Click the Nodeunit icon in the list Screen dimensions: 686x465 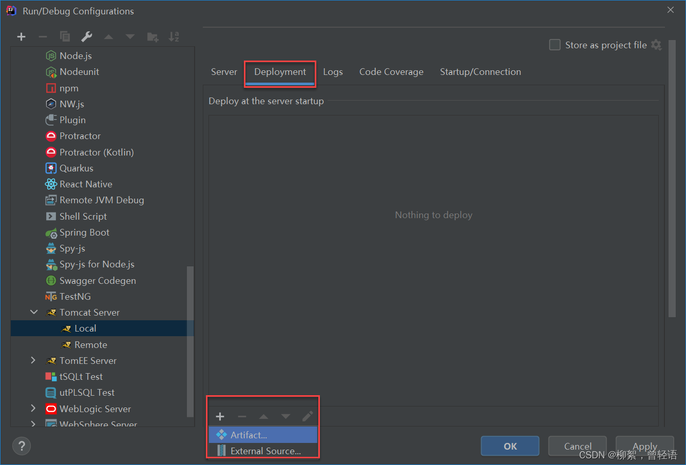(x=51, y=72)
